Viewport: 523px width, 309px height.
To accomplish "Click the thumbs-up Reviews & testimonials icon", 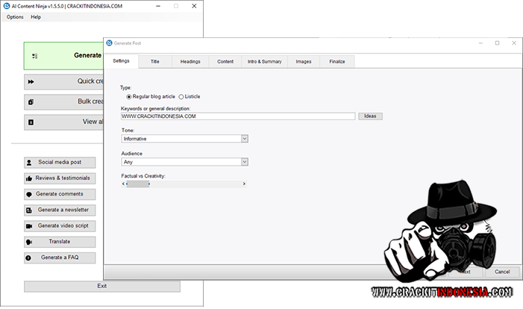I will 29,178.
